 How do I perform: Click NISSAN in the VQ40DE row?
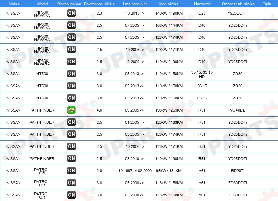pos(14,110)
